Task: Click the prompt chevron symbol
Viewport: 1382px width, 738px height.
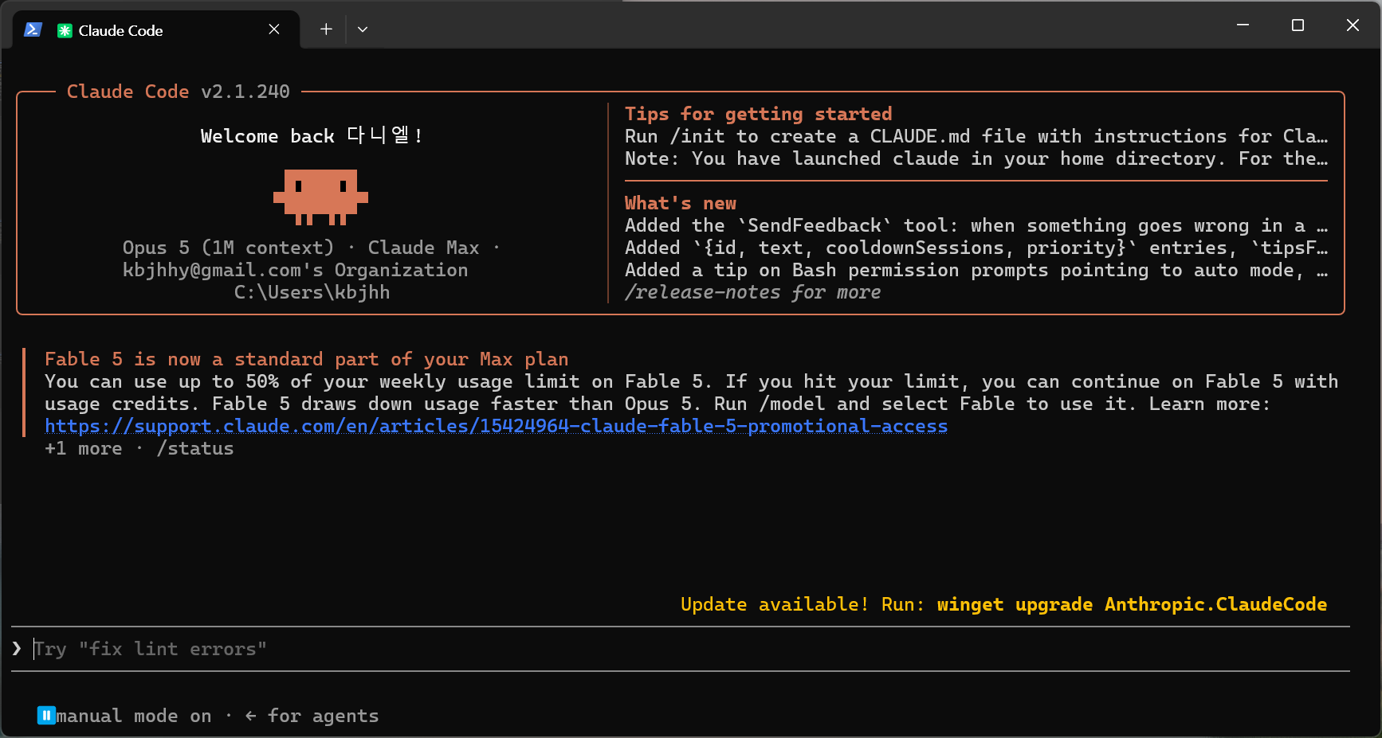Action: (x=17, y=649)
